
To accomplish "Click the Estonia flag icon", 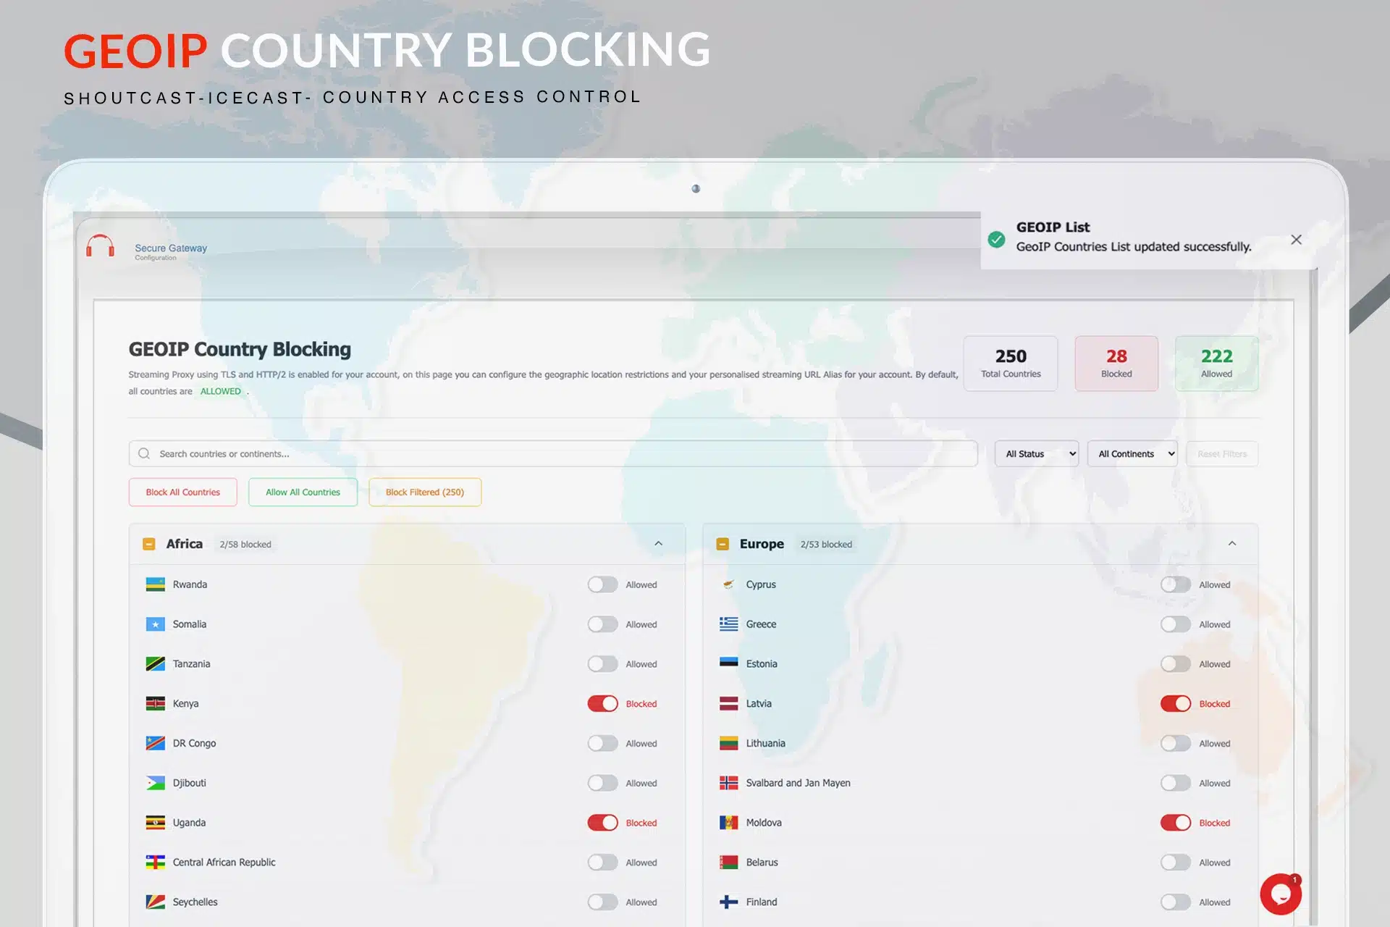I will pyautogui.click(x=728, y=662).
